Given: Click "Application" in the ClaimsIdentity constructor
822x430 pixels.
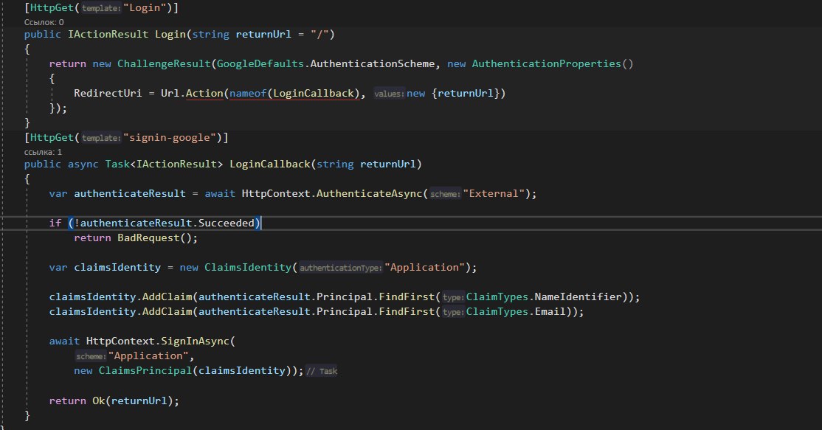Looking at the screenshot, I should 424,268.
